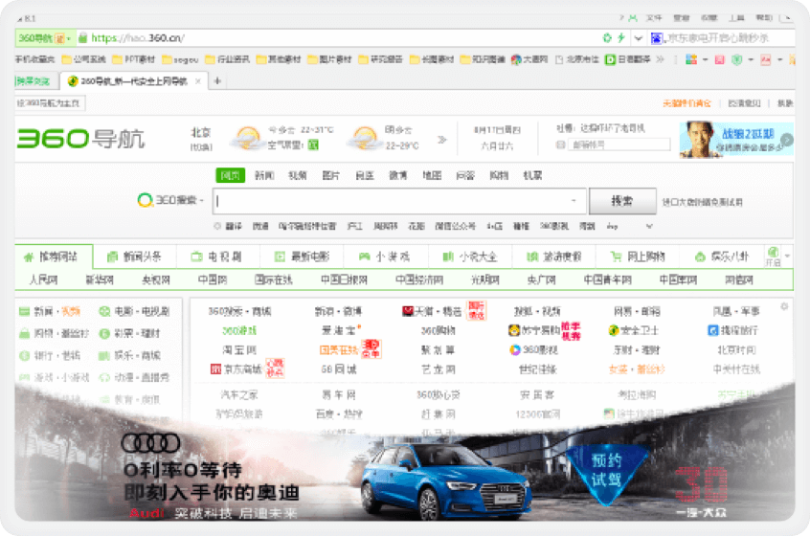Select the 新闻 search tab

[264, 175]
